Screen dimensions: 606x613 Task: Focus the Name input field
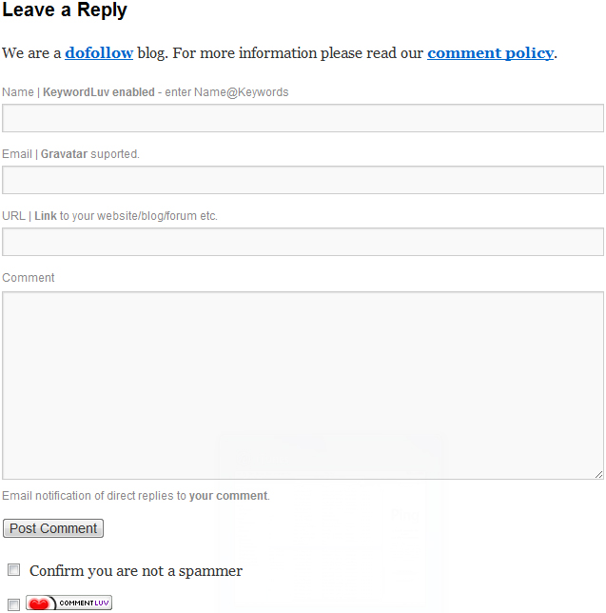(303, 118)
